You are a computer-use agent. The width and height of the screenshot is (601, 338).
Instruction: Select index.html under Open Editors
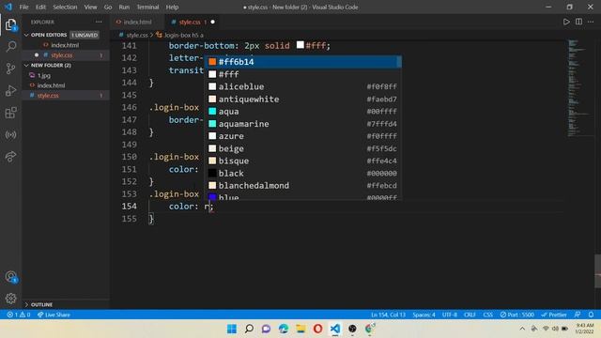(66, 45)
